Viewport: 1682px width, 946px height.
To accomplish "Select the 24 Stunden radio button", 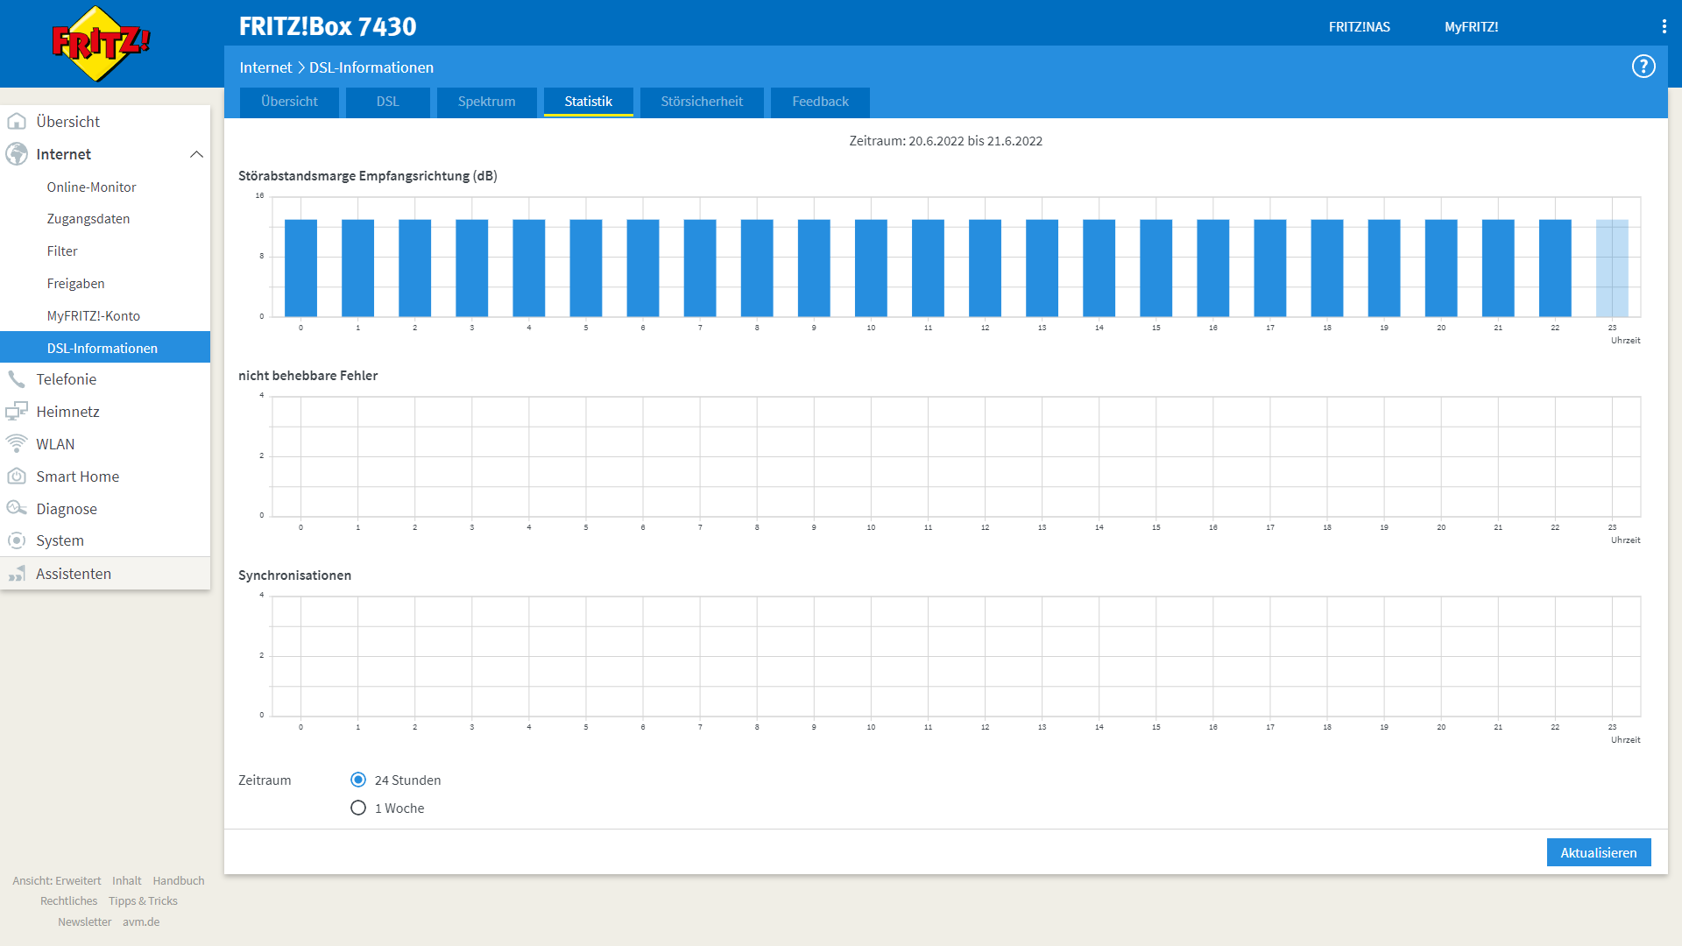I will (358, 780).
